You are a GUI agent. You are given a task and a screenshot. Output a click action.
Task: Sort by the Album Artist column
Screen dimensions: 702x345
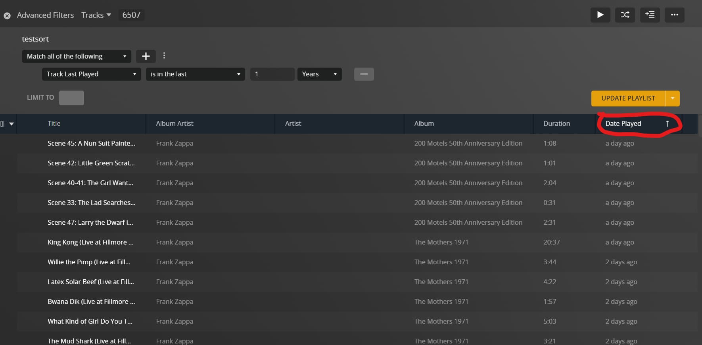point(175,123)
